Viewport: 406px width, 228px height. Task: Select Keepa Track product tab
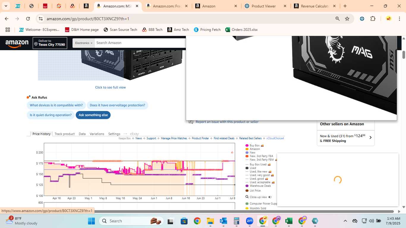(64, 134)
